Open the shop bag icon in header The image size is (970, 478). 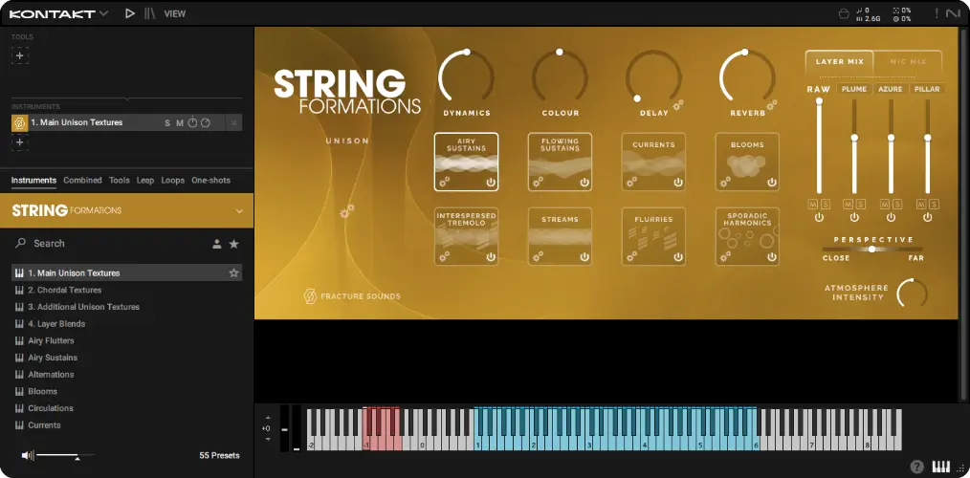click(x=843, y=13)
